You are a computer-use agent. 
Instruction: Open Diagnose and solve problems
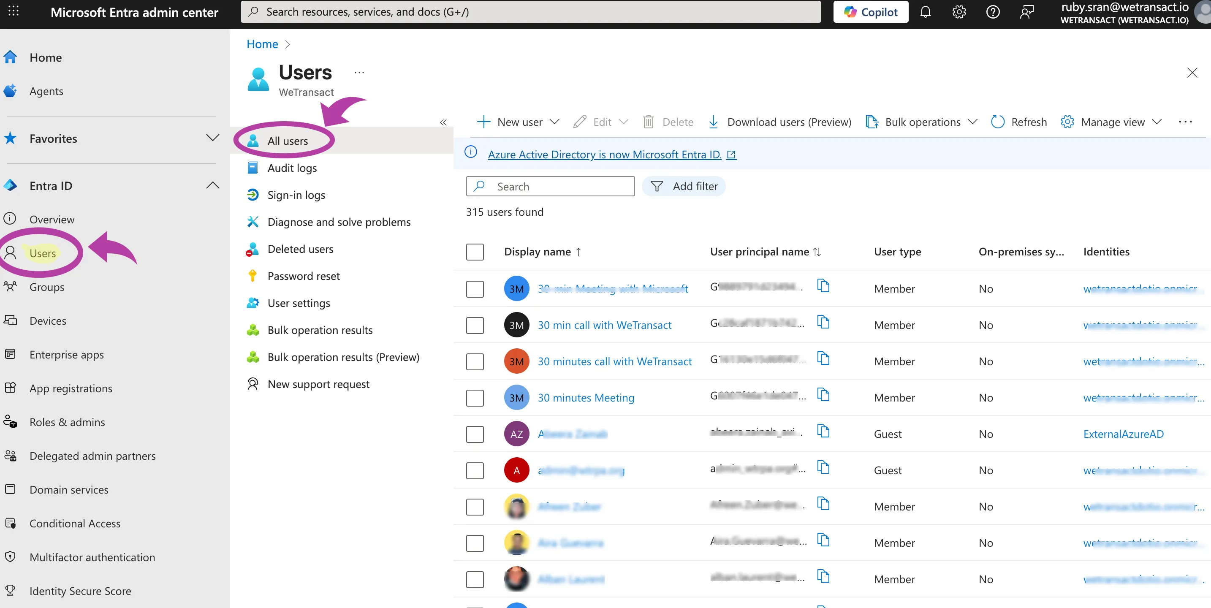coord(339,222)
